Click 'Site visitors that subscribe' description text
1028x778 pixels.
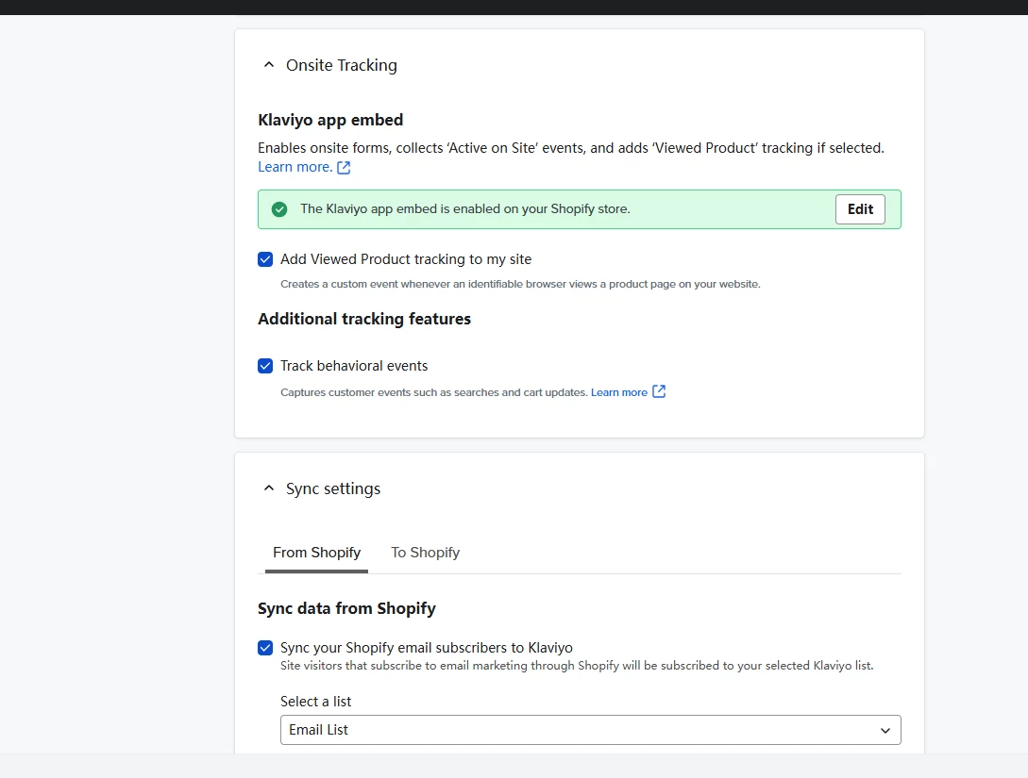click(577, 666)
